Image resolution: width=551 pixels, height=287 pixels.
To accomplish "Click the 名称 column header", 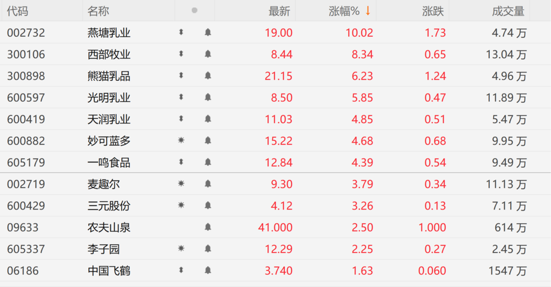I will click(98, 11).
